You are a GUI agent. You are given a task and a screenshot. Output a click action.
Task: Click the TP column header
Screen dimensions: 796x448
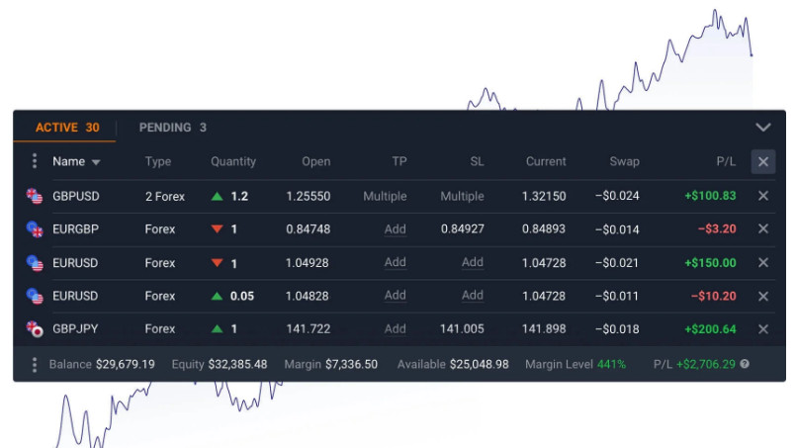pos(399,161)
